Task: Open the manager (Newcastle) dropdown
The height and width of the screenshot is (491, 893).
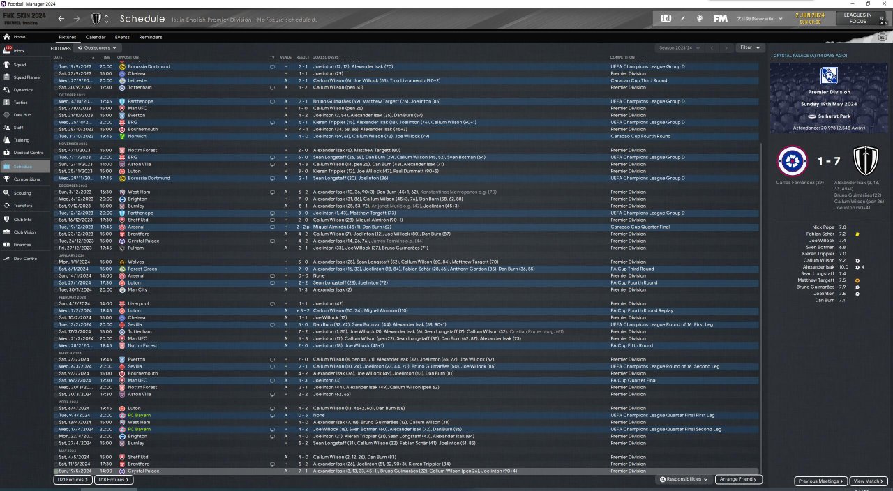Action: 759,18
